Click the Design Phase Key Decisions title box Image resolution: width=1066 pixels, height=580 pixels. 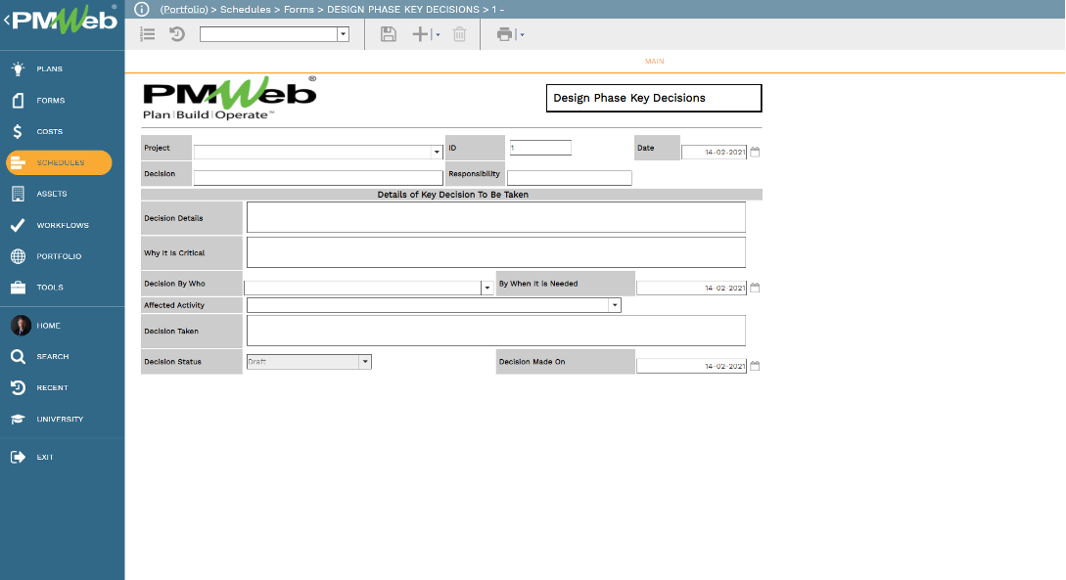click(x=654, y=98)
